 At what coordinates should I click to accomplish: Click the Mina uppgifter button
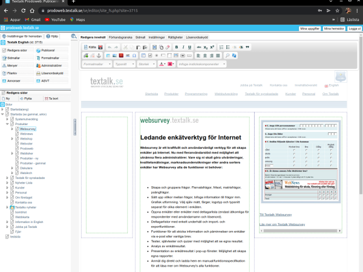pos(310,28)
